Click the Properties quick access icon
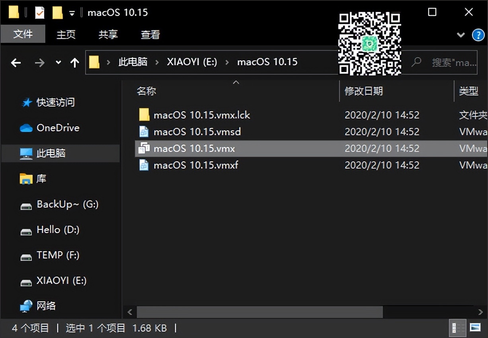The width and height of the screenshot is (488, 338). tap(40, 13)
